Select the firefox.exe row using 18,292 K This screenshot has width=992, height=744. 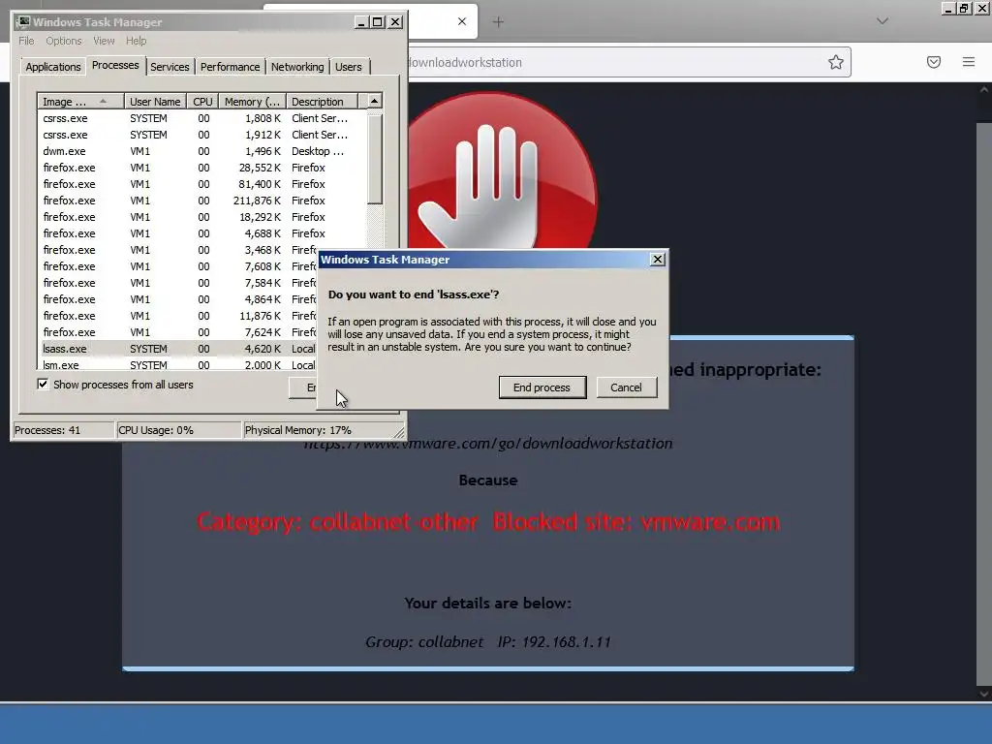pyautogui.click(x=201, y=217)
